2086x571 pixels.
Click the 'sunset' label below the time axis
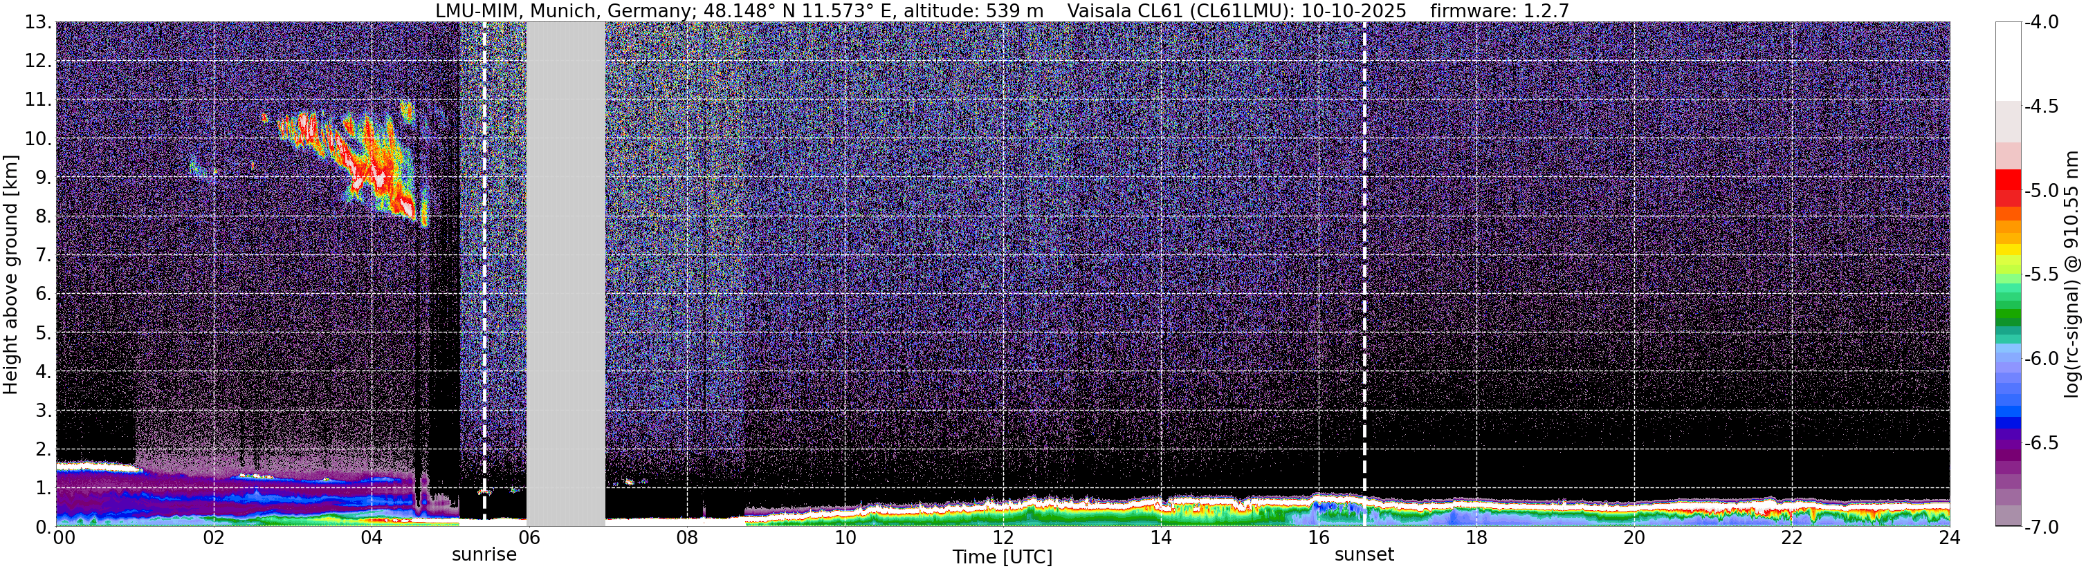pos(1364,555)
